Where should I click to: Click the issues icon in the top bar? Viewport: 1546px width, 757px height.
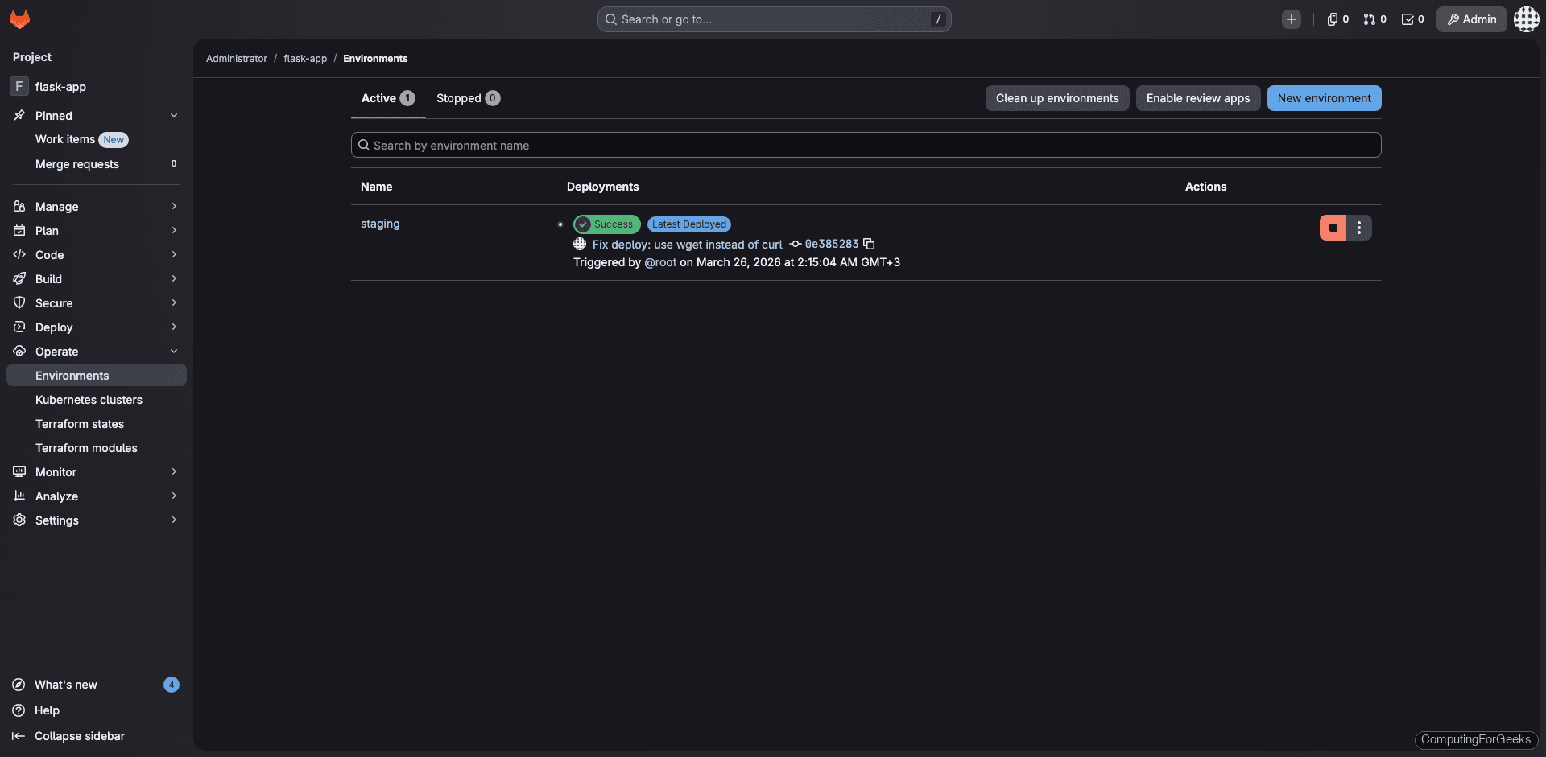point(1332,19)
